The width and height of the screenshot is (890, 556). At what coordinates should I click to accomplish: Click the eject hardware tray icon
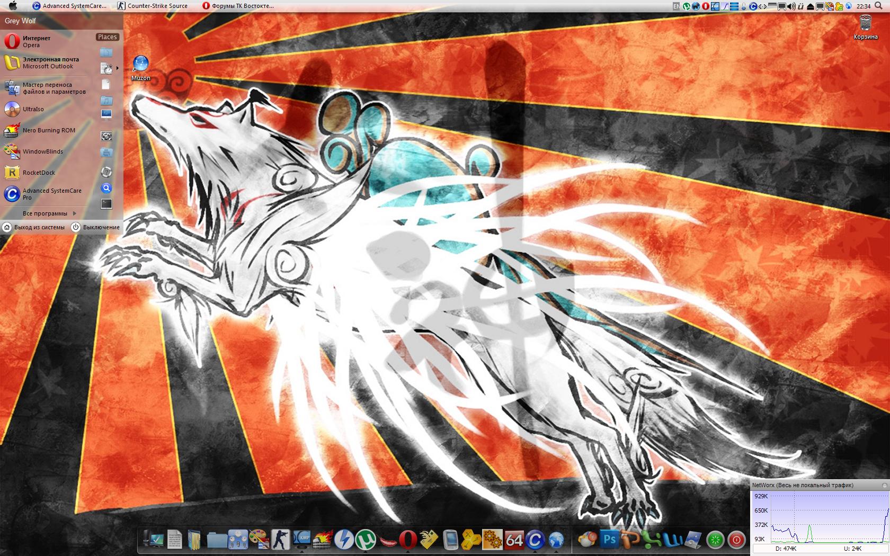click(x=810, y=6)
